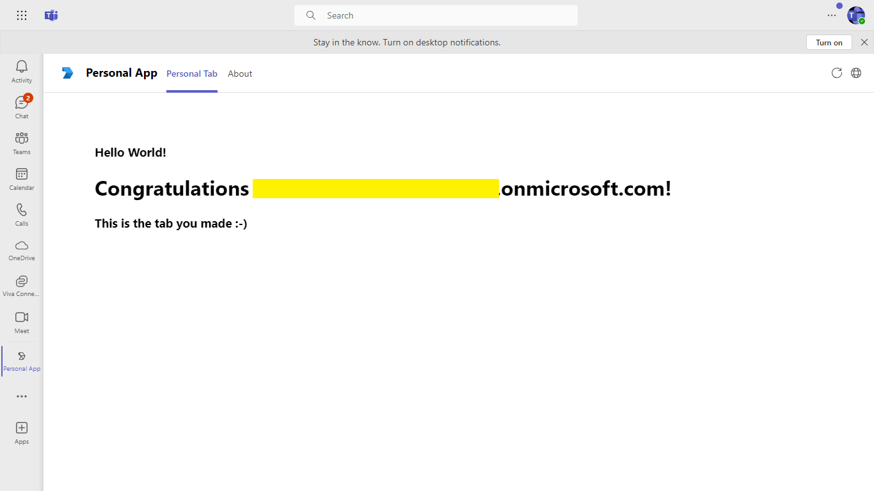Screen dimensions: 874x491
Task: Open Calls
Action: (x=22, y=215)
